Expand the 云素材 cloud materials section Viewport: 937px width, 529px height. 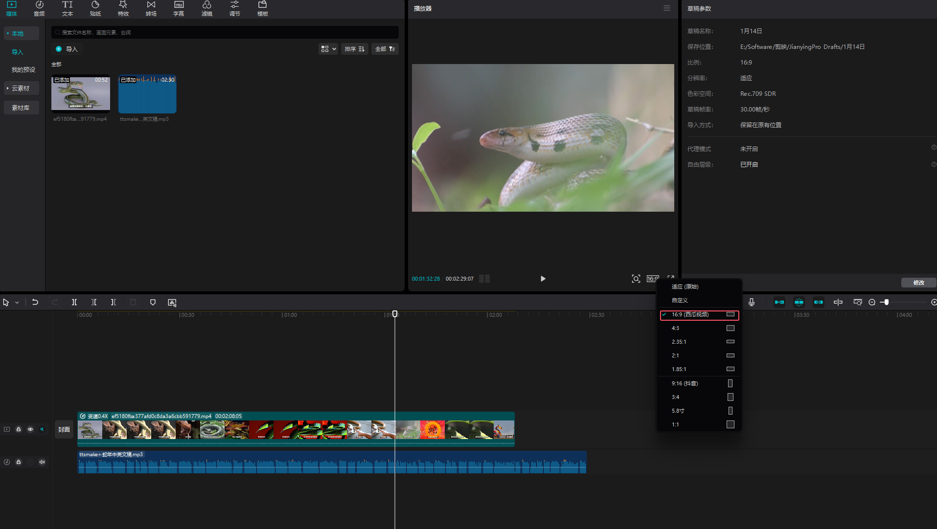coord(22,88)
